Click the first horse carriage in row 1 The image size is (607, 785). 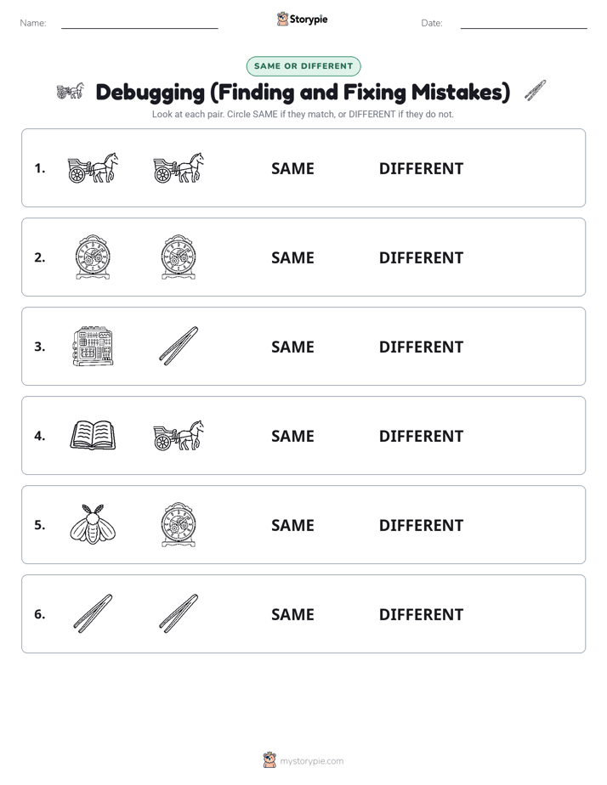pos(94,167)
